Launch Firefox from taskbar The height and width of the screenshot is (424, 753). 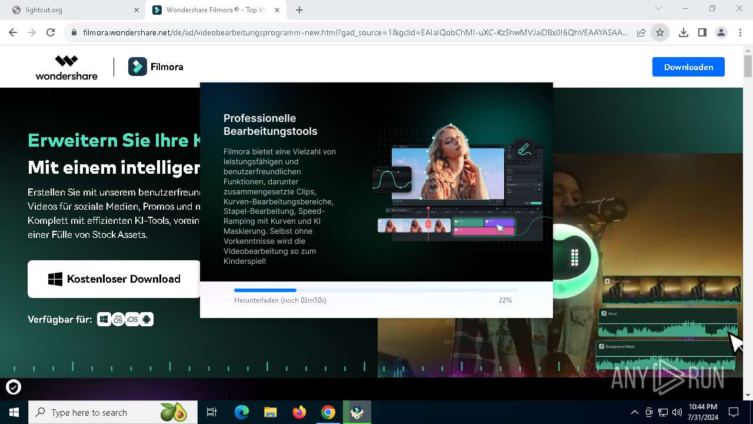pos(299,412)
